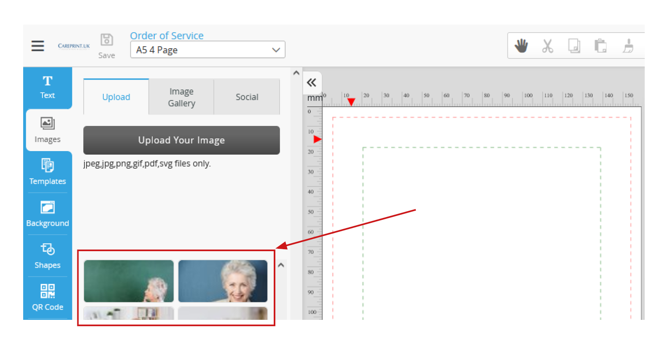Switch to the Social tab

[247, 97]
